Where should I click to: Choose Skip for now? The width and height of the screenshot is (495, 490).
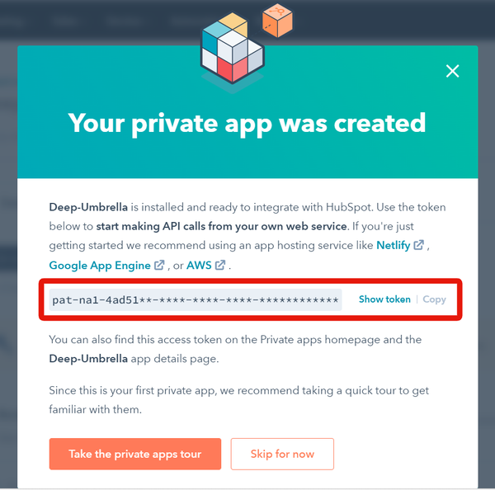(282, 454)
